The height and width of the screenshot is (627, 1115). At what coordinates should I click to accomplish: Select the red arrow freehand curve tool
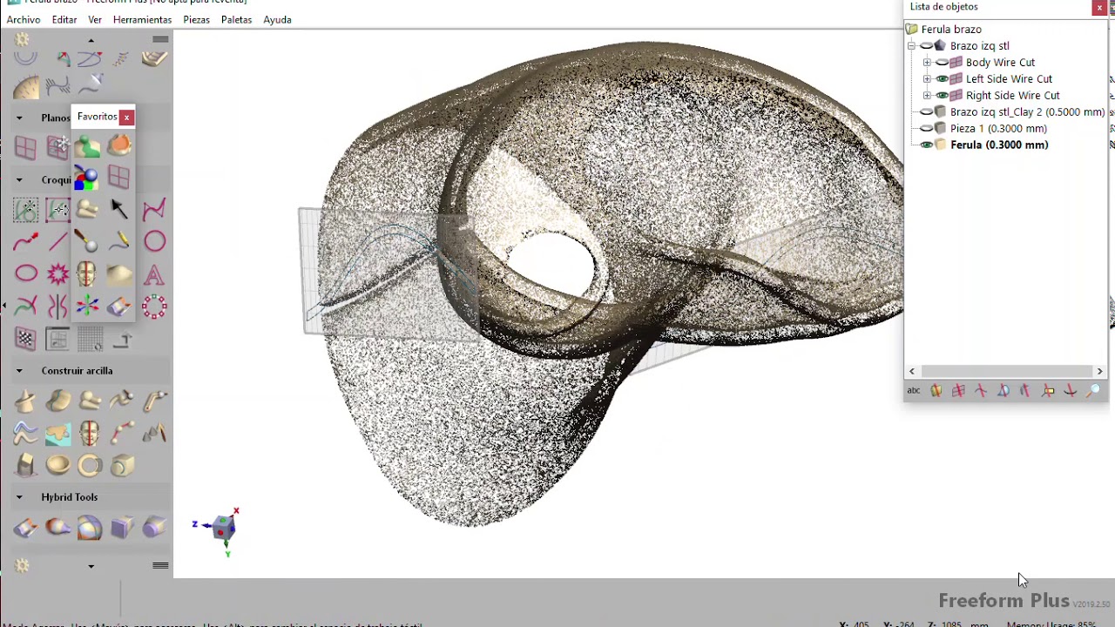(x=26, y=241)
